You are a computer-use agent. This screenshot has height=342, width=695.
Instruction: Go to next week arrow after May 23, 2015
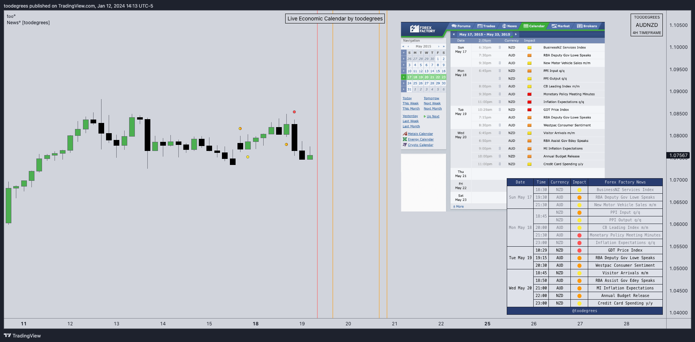[x=515, y=34]
